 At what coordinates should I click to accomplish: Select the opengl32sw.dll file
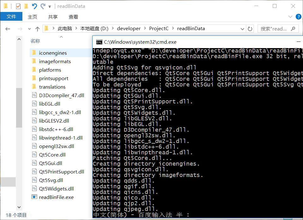pos(56,146)
